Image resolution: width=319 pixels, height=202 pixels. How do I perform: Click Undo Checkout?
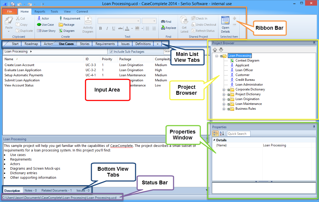pos(204,25)
